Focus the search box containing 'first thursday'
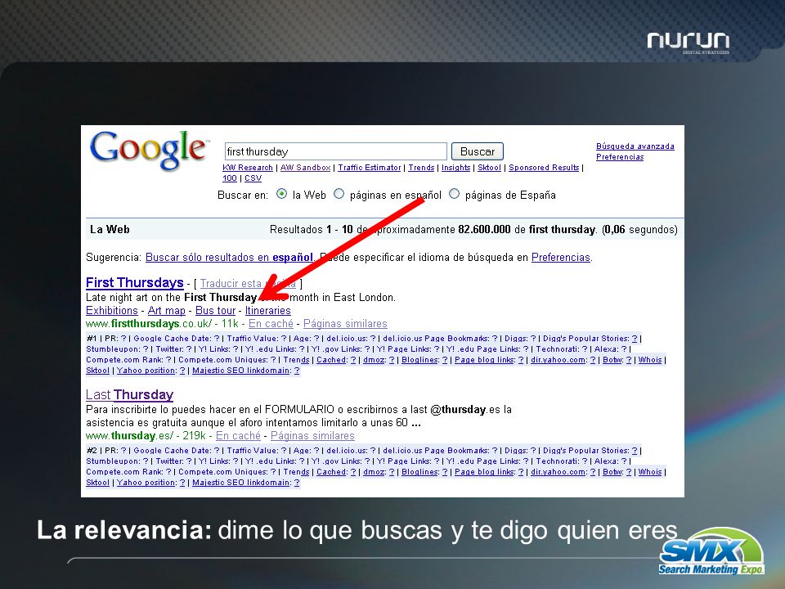This screenshot has height=589, width=785. (335, 151)
